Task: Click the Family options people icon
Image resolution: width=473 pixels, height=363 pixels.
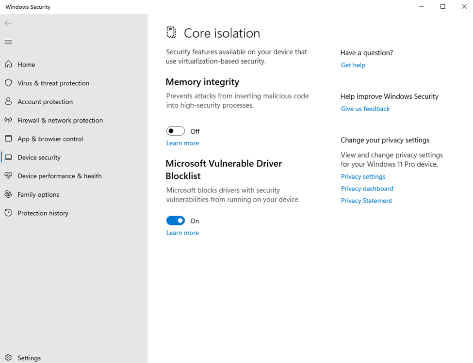Action: 8,194
